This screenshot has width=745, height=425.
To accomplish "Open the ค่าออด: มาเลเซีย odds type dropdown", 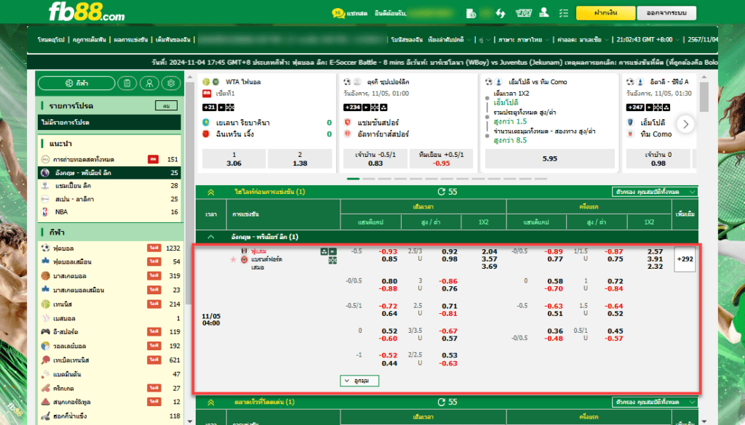I will click(x=583, y=39).
